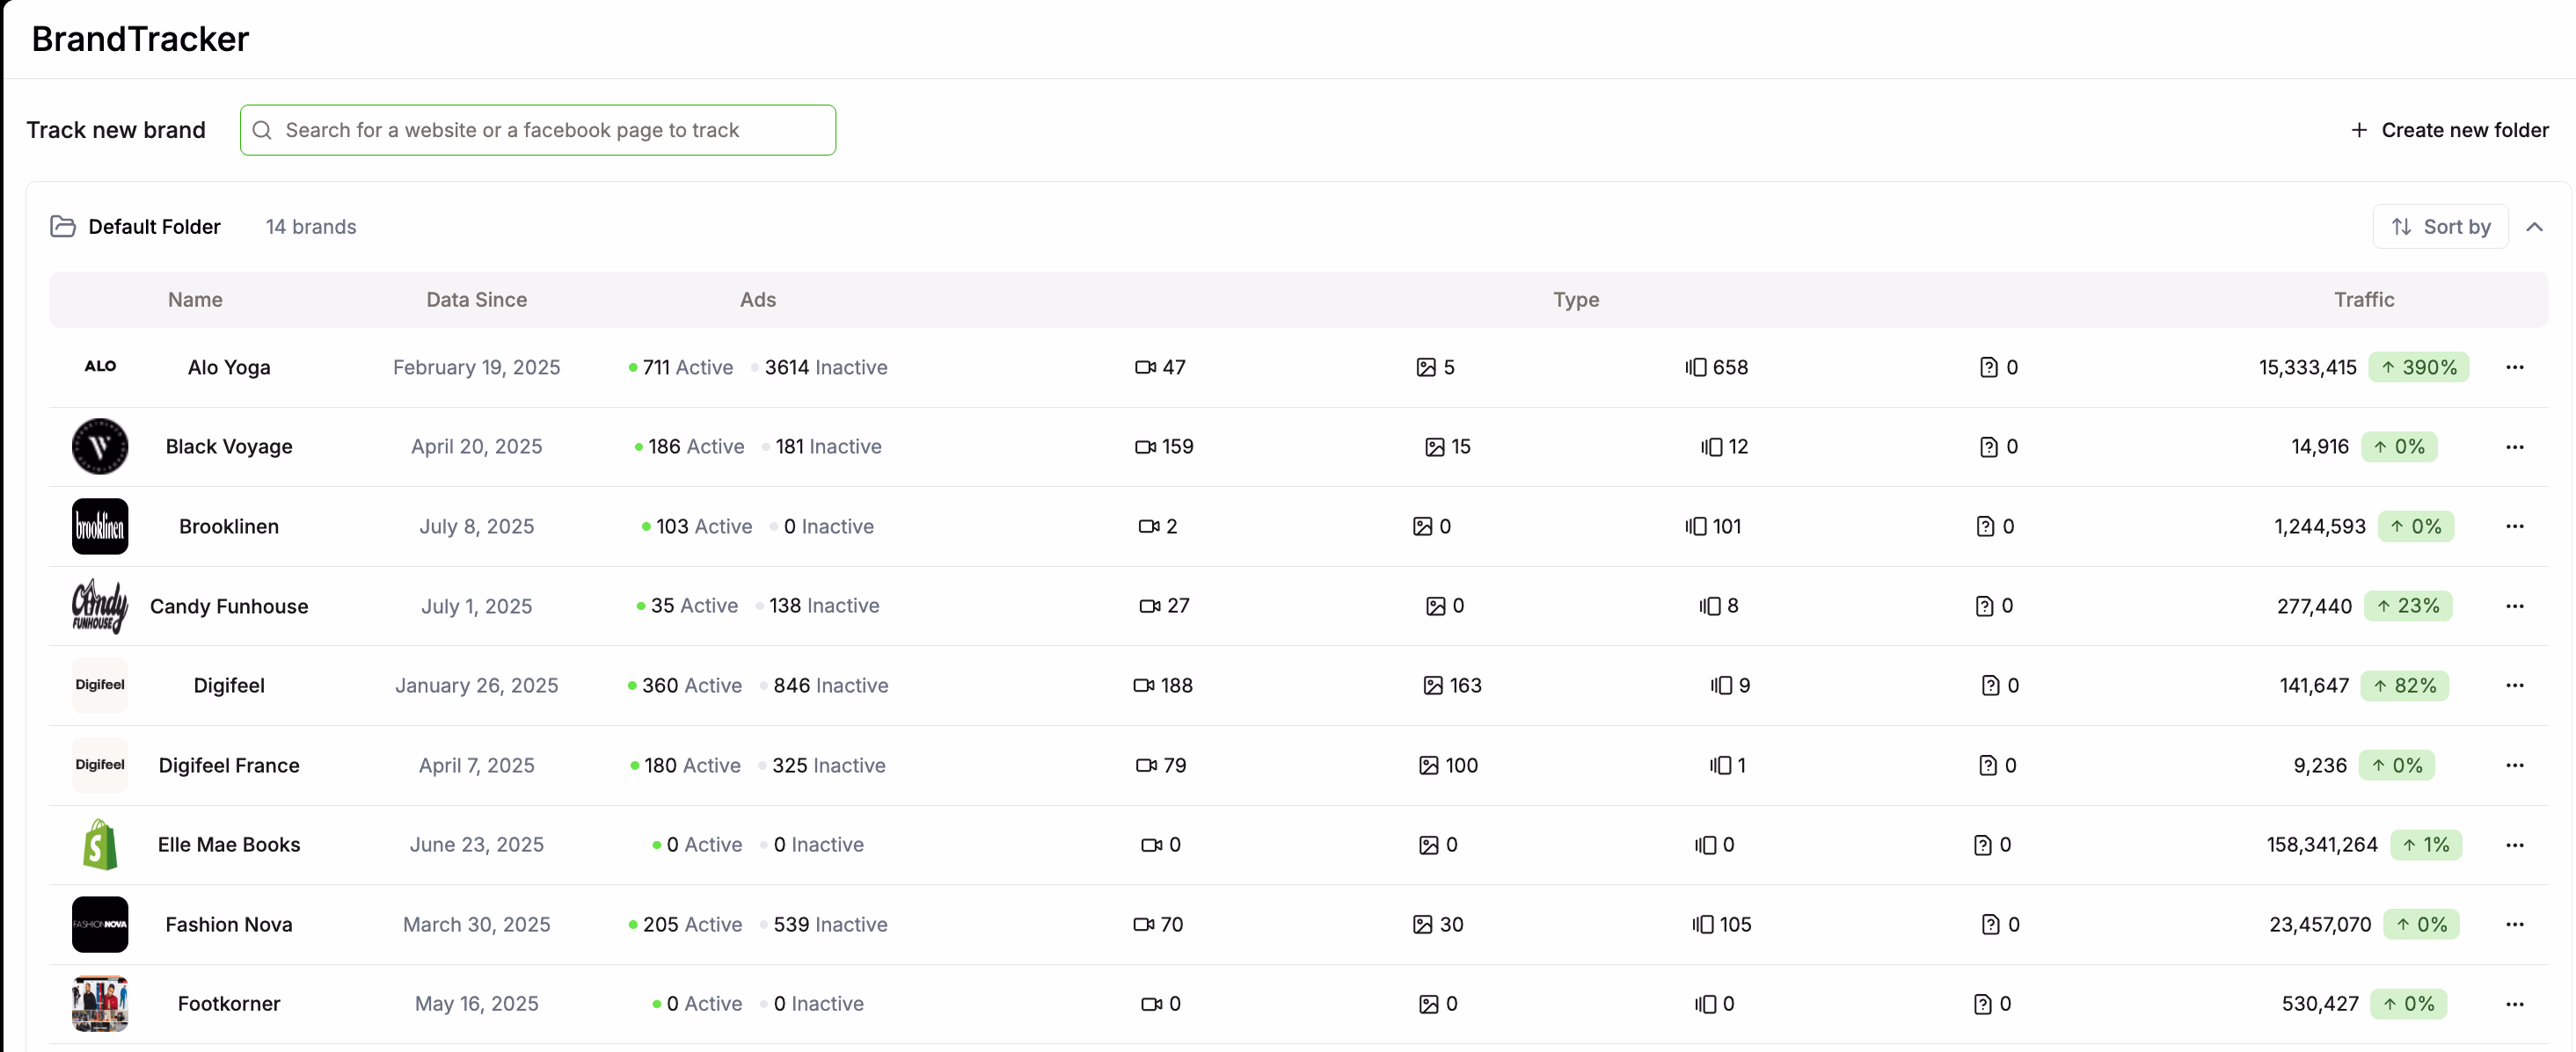2576x1052 pixels.
Task: Click the "15,333,415" traffic value
Action: (x=2307, y=366)
